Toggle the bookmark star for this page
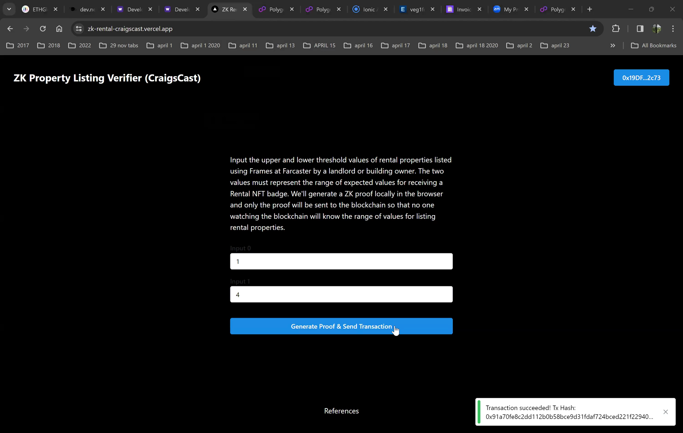The image size is (683, 433). [x=593, y=29]
